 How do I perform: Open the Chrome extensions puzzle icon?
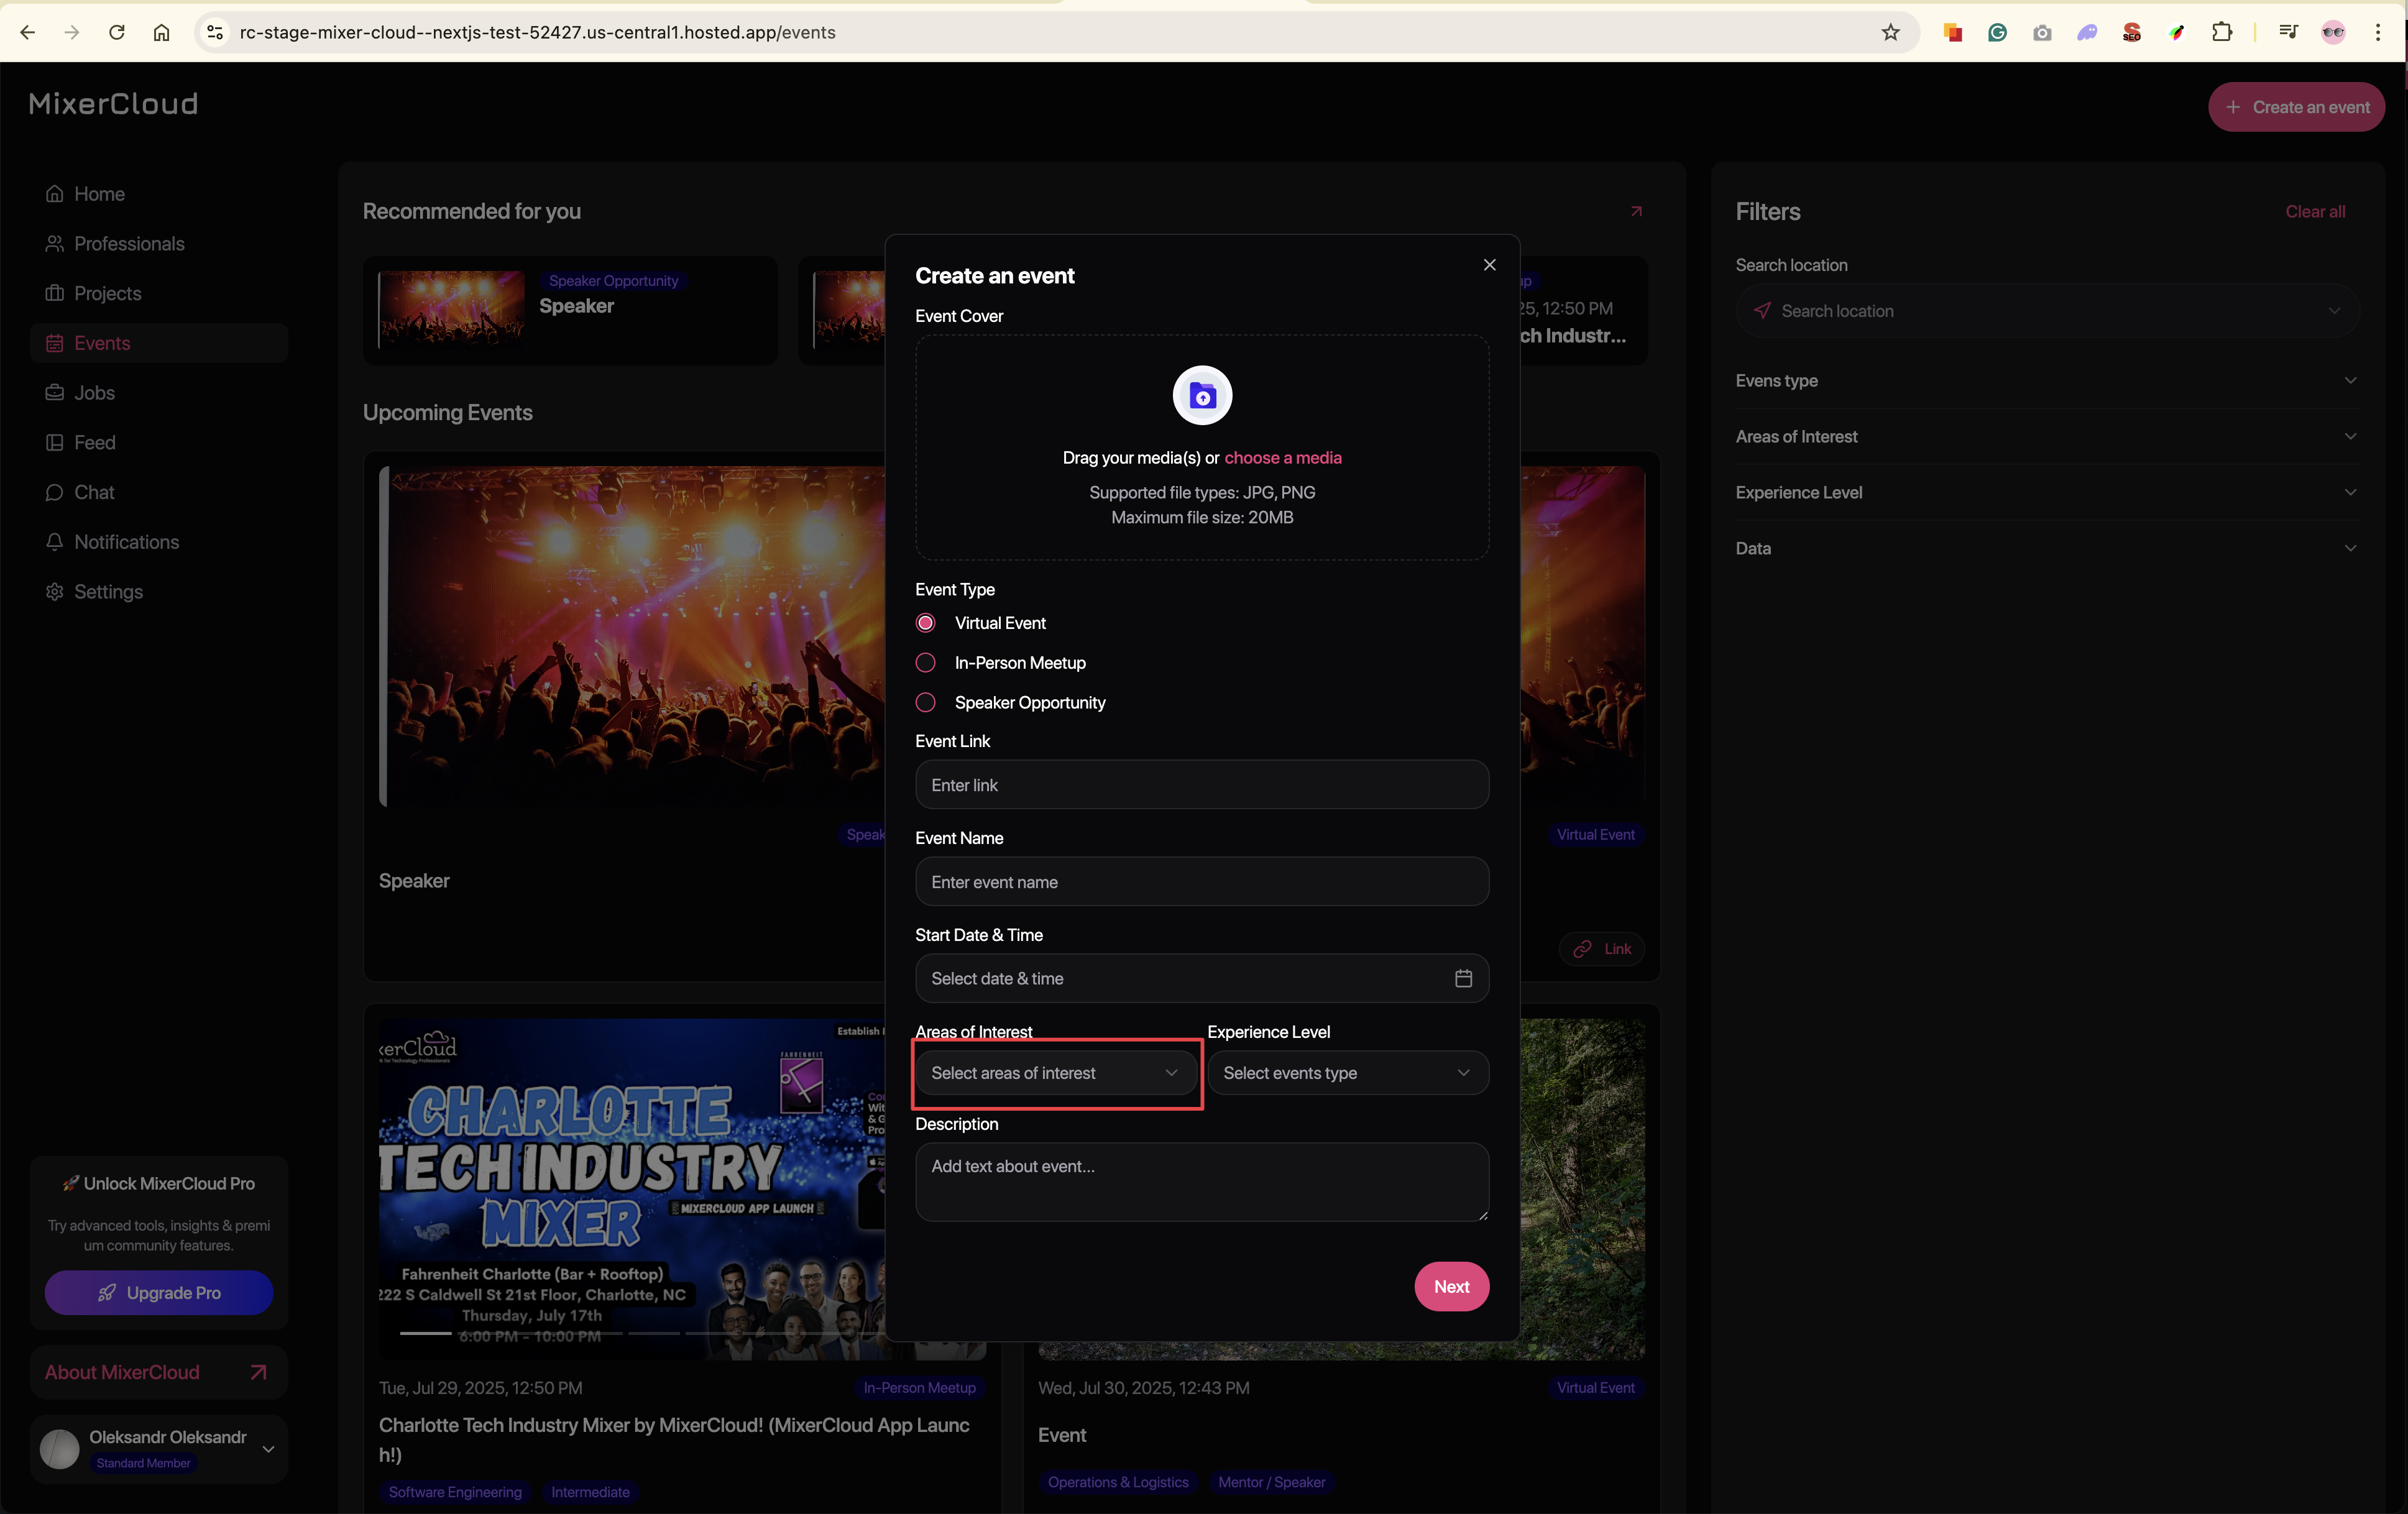click(2222, 33)
